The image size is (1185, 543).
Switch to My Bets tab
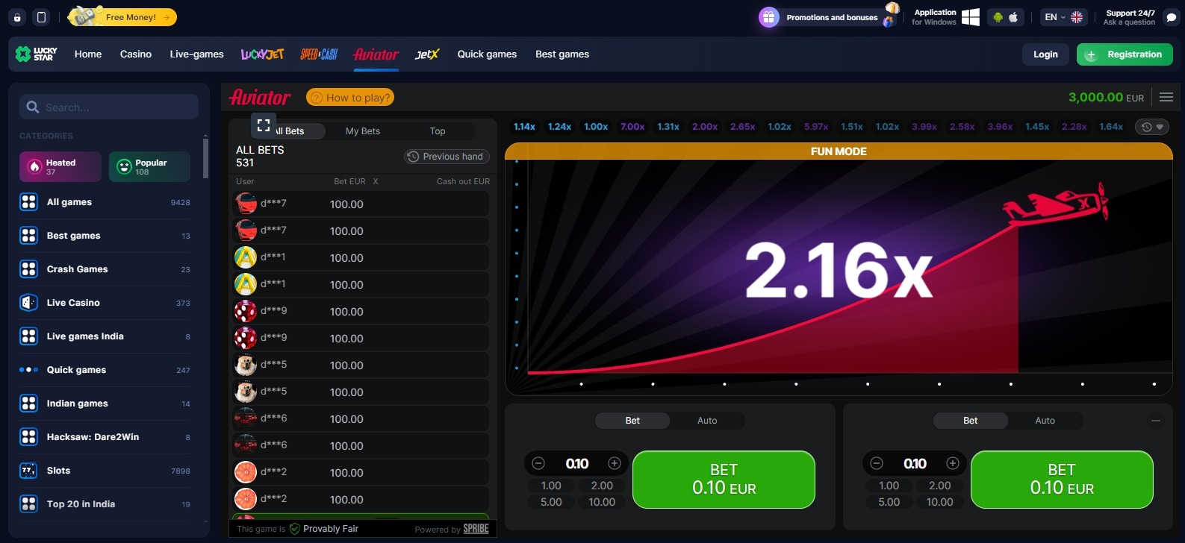point(363,131)
